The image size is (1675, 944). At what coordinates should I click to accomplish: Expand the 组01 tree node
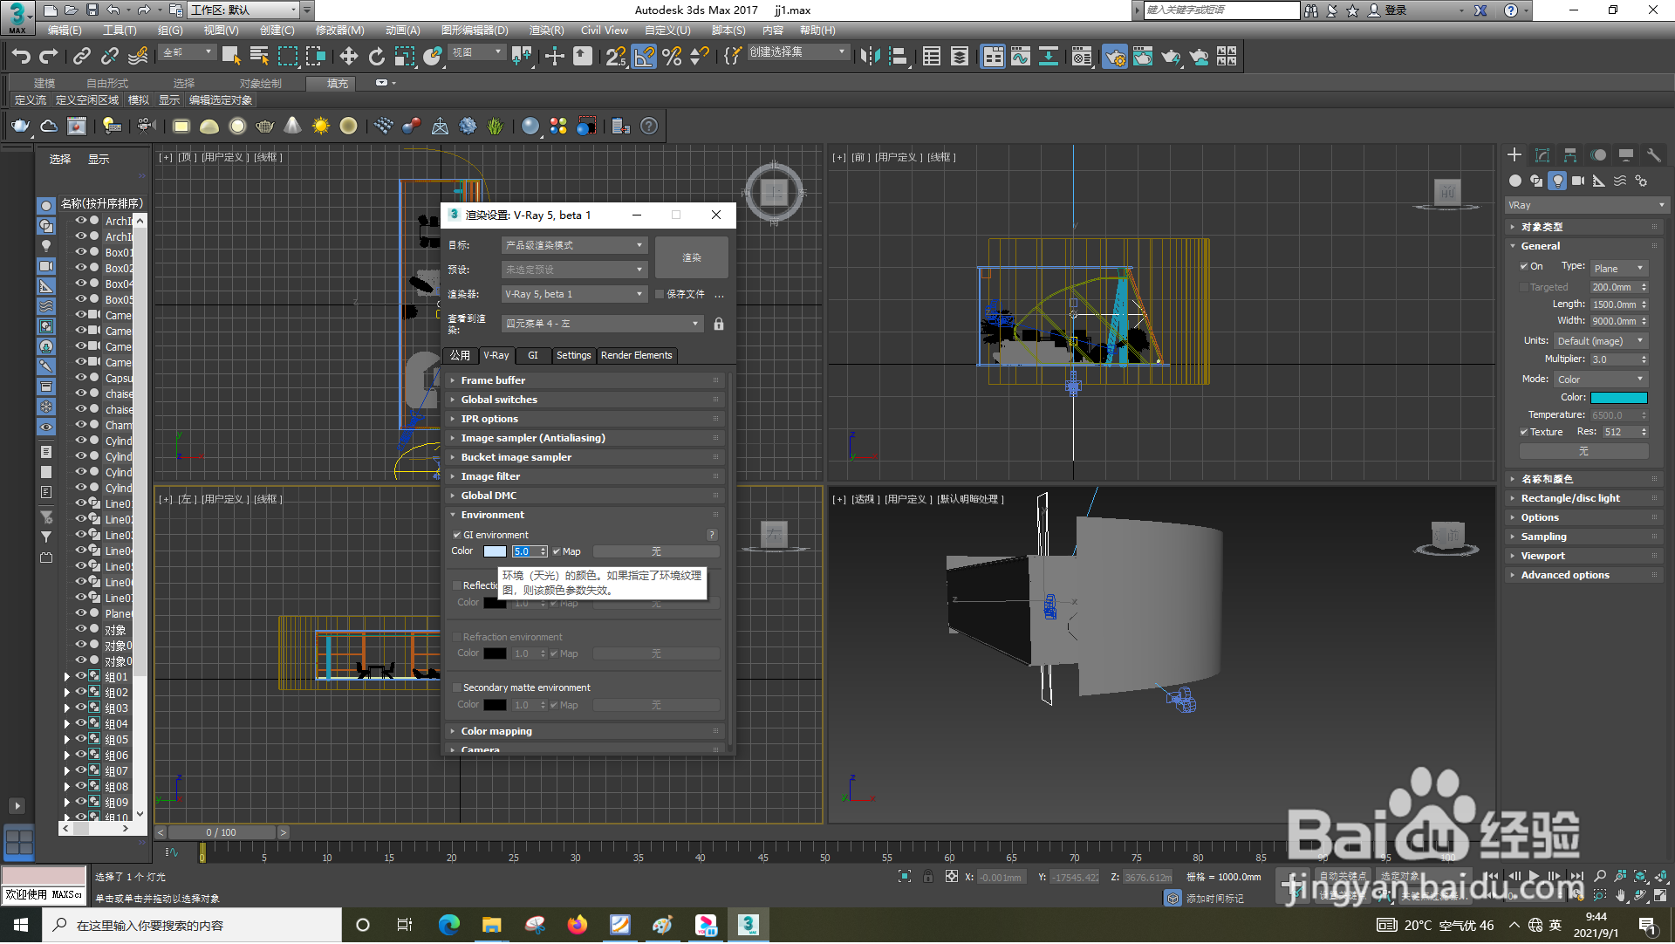[x=67, y=677]
